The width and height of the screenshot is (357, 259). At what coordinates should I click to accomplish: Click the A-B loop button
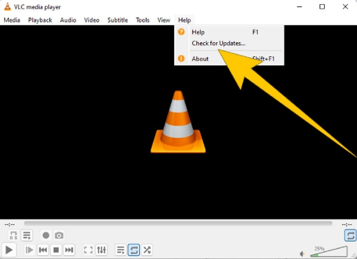(14, 235)
